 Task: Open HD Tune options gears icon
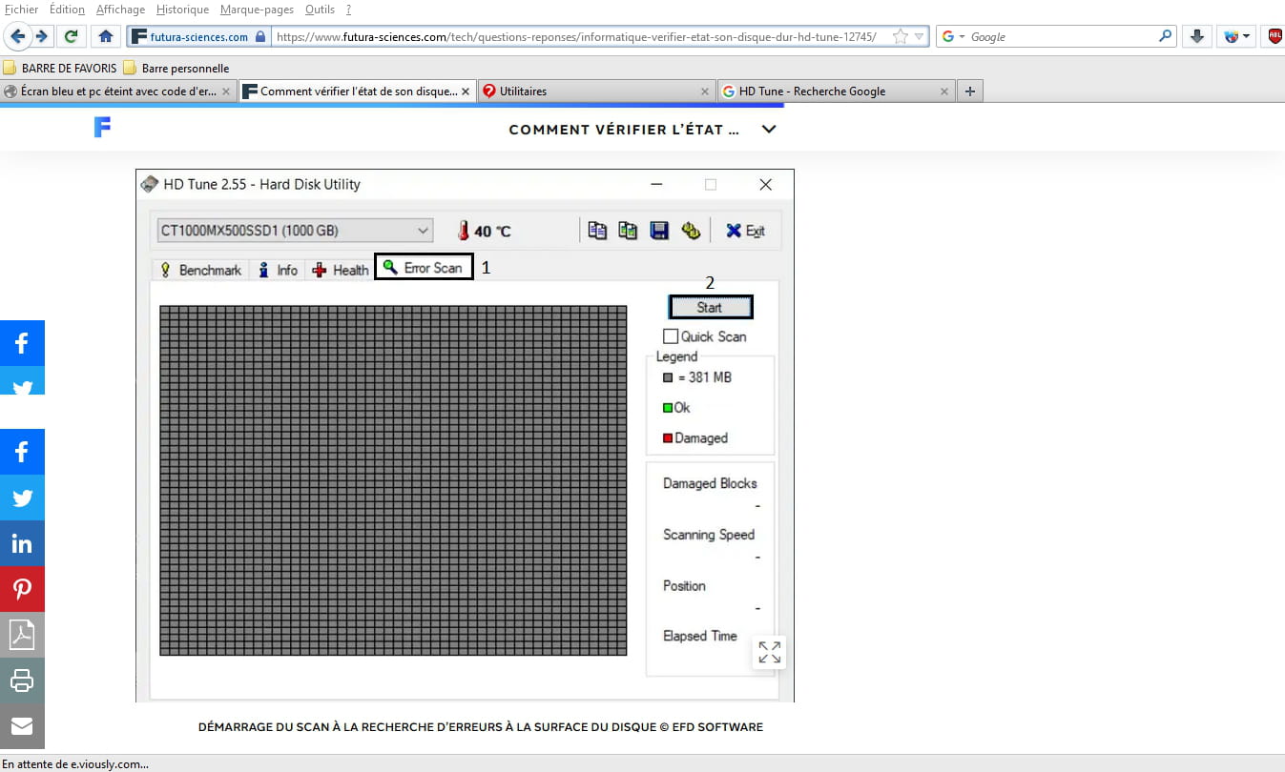click(691, 231)
